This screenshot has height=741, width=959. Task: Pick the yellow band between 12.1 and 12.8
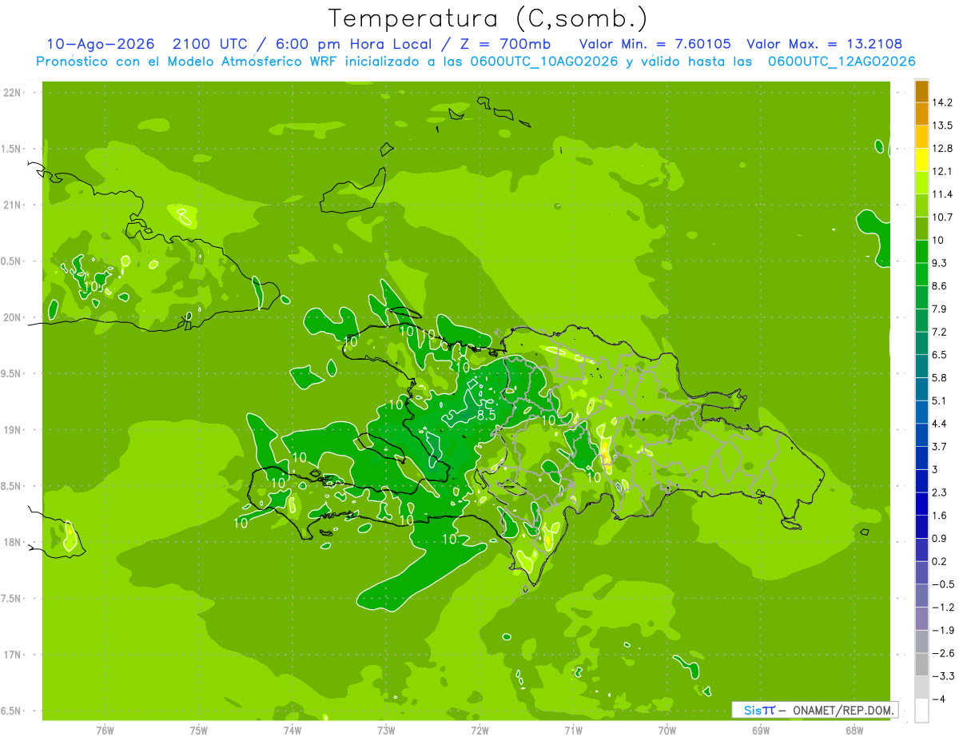point(921,159)
